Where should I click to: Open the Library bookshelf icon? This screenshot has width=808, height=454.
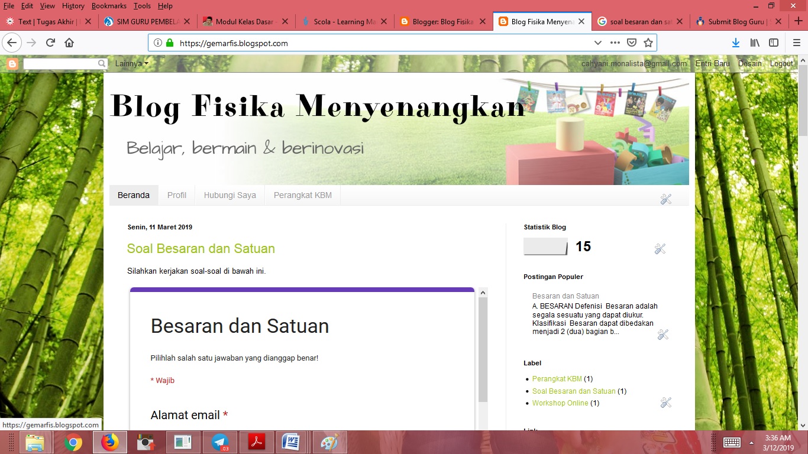pyautogui.click(x=755, y=43)
